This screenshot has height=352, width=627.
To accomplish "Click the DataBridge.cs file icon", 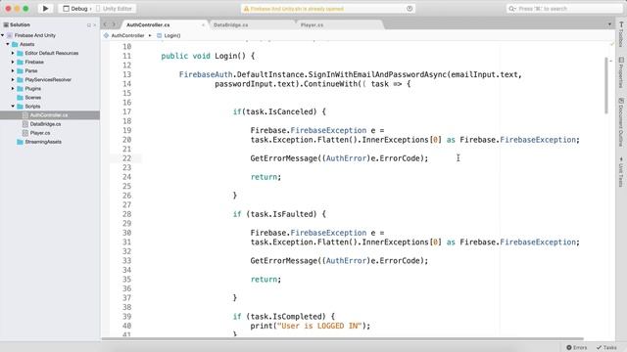I will point(25,124).
